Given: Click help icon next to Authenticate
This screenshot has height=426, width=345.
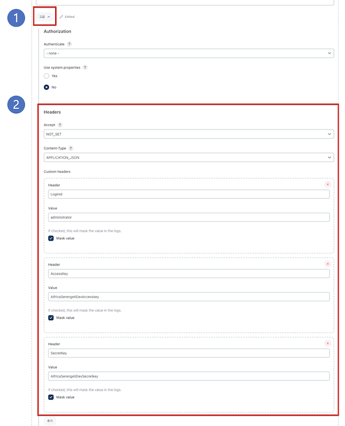Looking at the screenshot, I should pyautogui.click(x=70, y=44).
